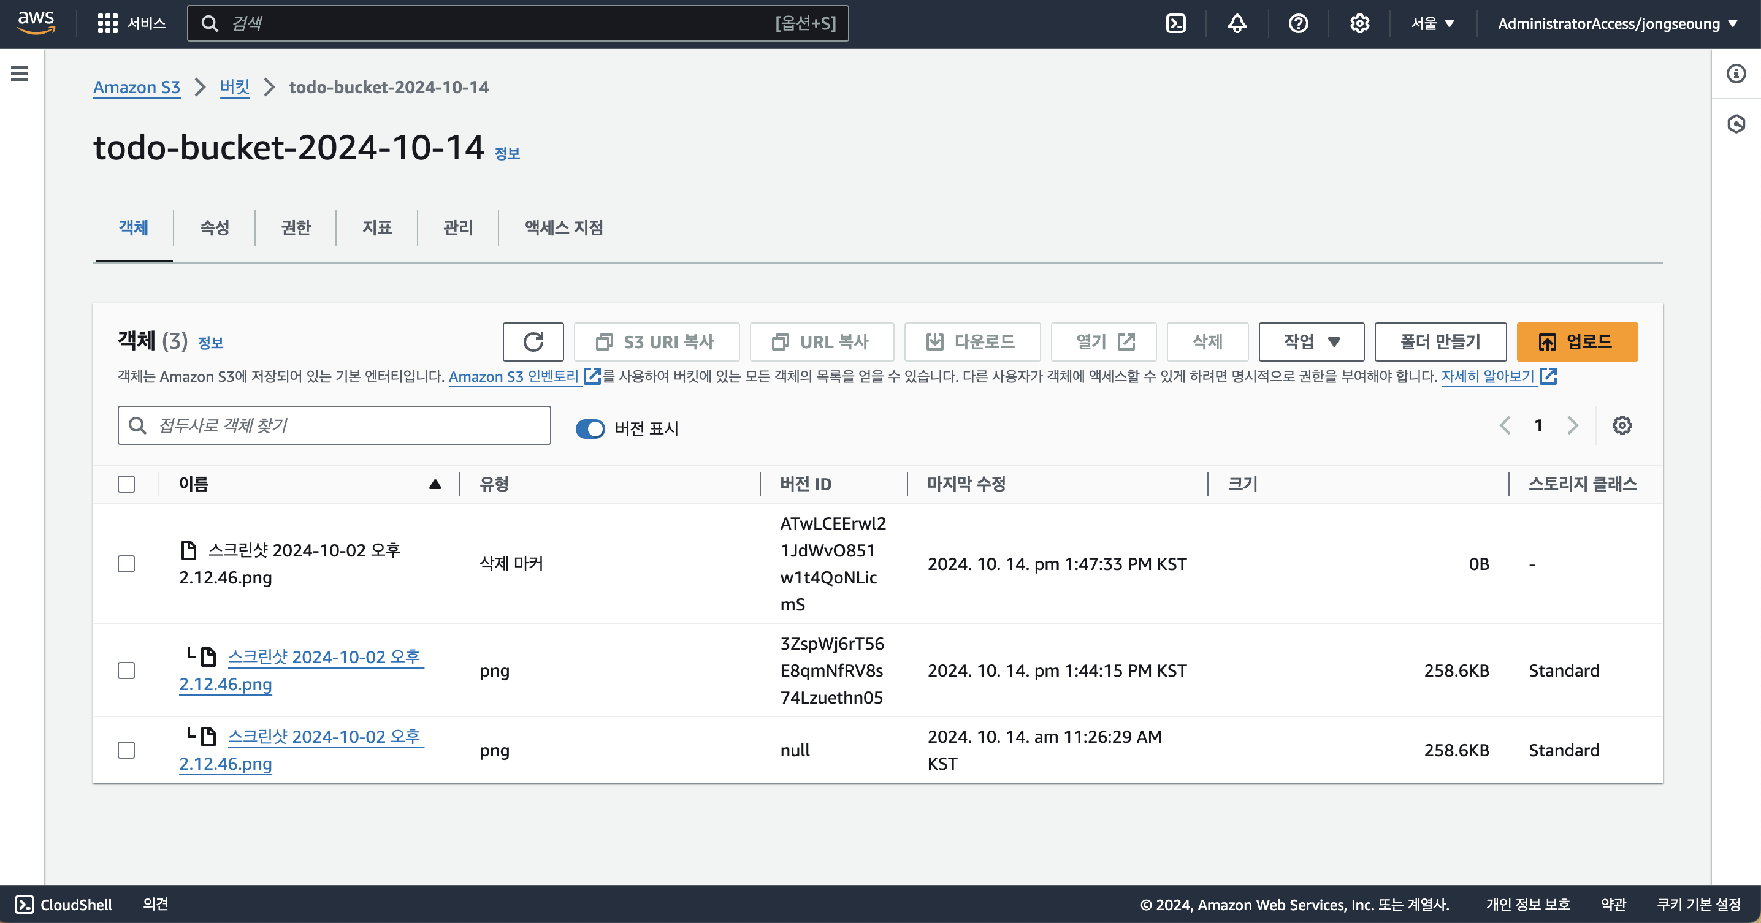
Task: Click the 정보 link beside bucket title
Action: coord(507,154)
